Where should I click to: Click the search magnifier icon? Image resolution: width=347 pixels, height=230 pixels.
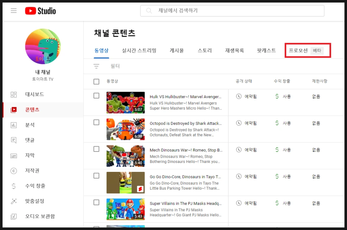pos(149,11)
